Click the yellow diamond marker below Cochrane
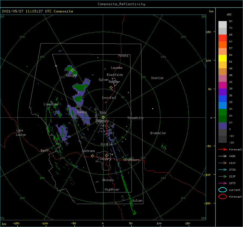This screenshot has width=243, height=227. 92,156
